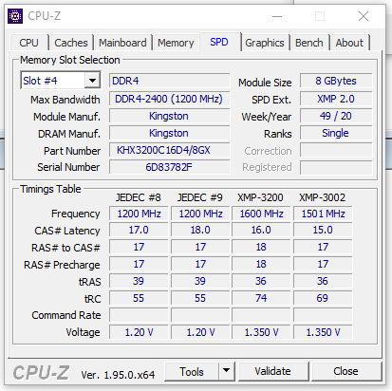Open the Tools dropdown arrow menu
392x391 pixels.
pos(226,371)
